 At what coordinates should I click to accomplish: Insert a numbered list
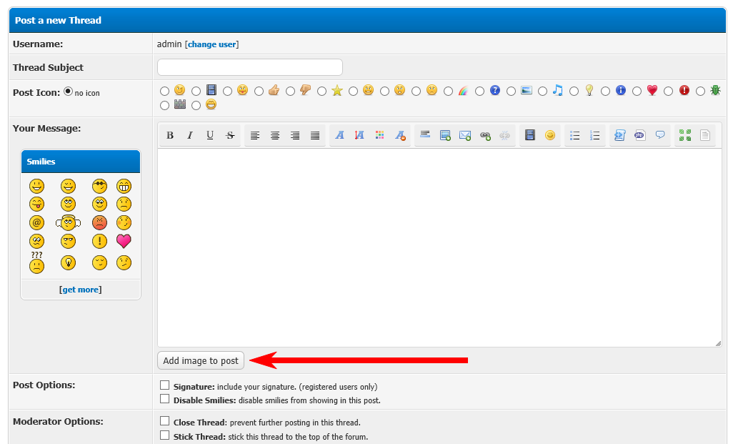(x=595, y=135)
